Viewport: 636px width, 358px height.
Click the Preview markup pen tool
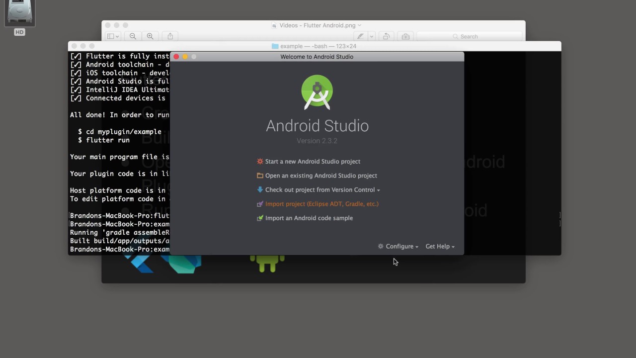(x=360, y=36)
